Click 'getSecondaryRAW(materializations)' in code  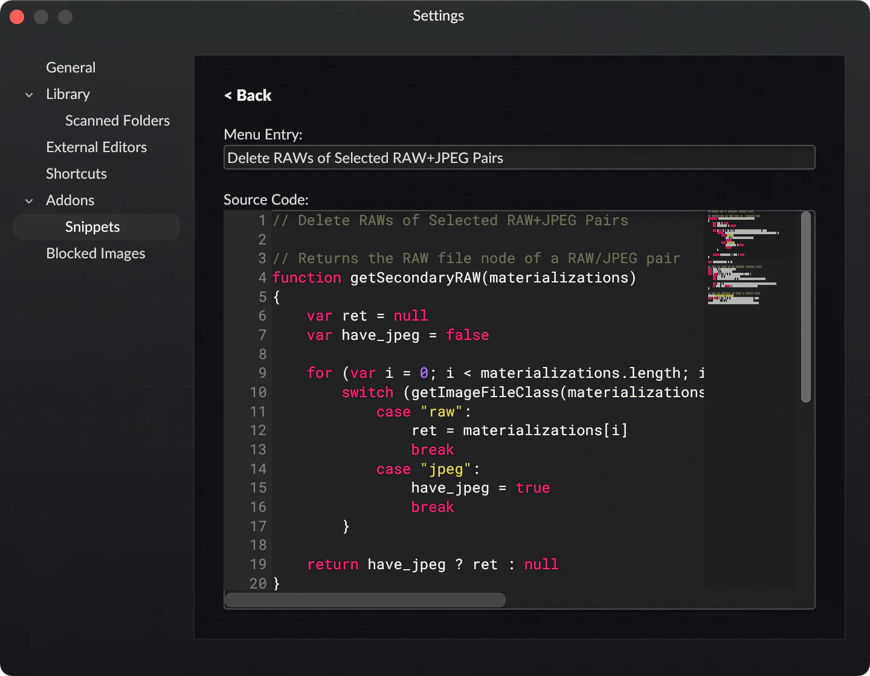coord(493,278)
